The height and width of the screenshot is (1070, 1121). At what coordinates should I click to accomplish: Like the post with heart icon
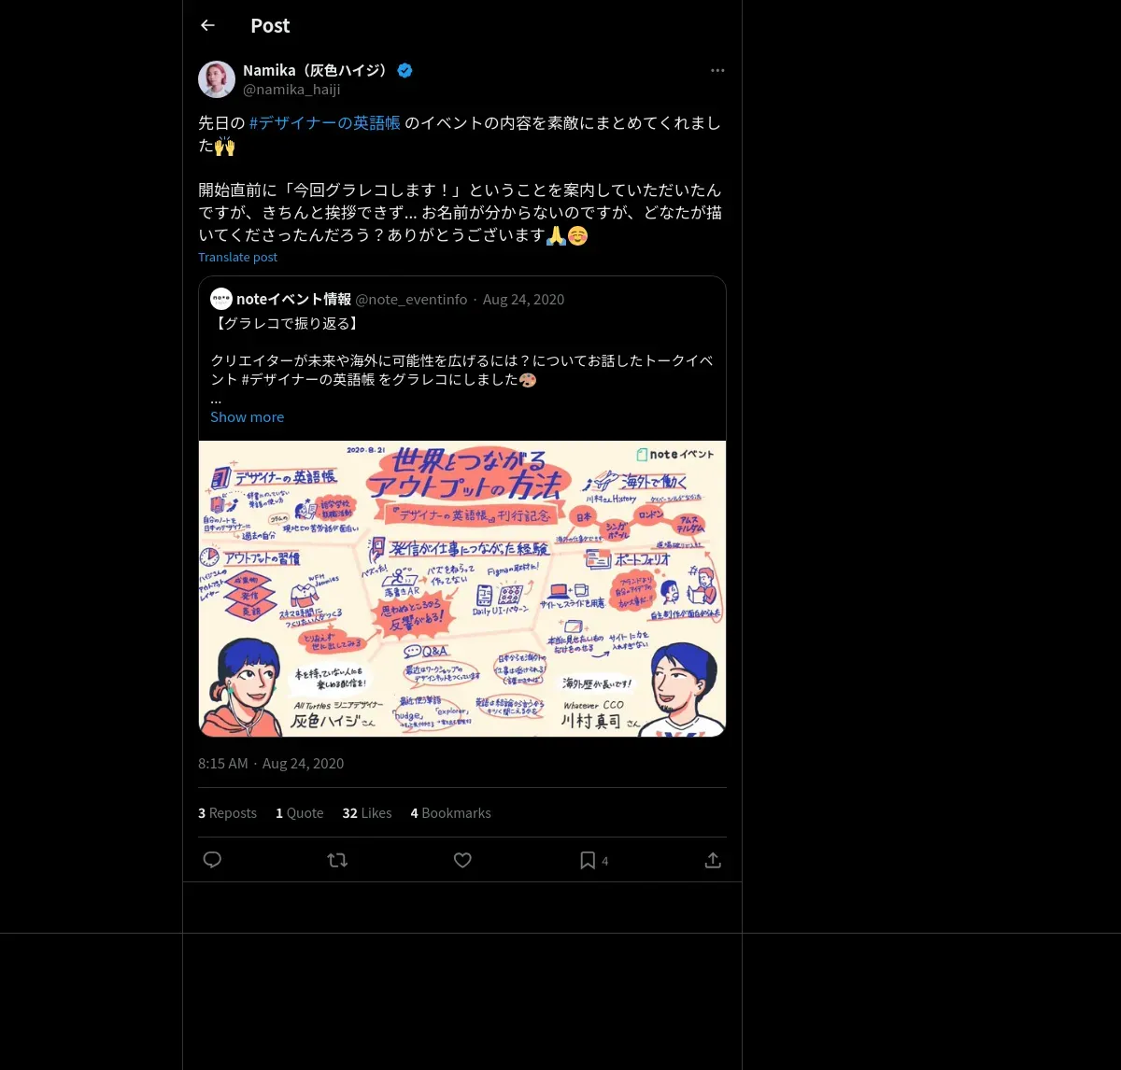(x=462, y=860)
